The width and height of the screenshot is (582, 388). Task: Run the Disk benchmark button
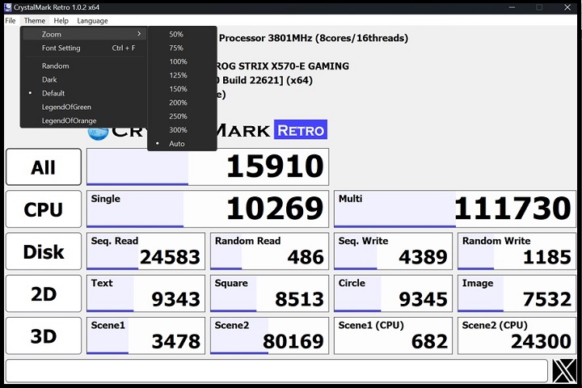(x=44, y=251)
